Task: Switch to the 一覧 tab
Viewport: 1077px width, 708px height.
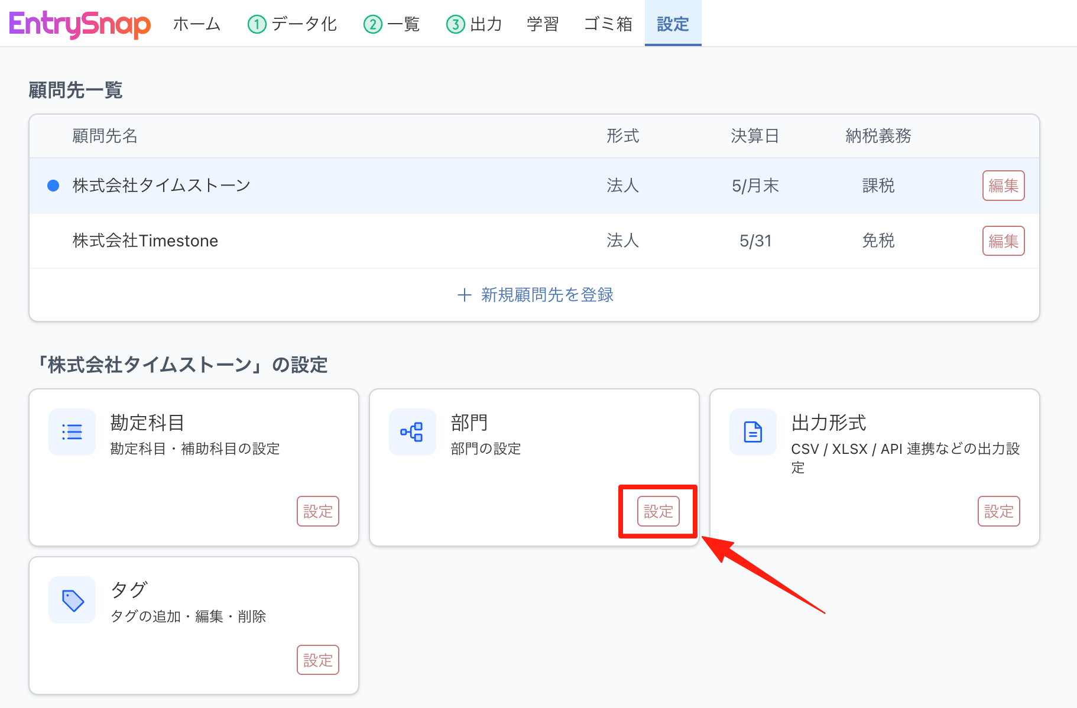Action: pyautogui.click(x=392, y=24)
